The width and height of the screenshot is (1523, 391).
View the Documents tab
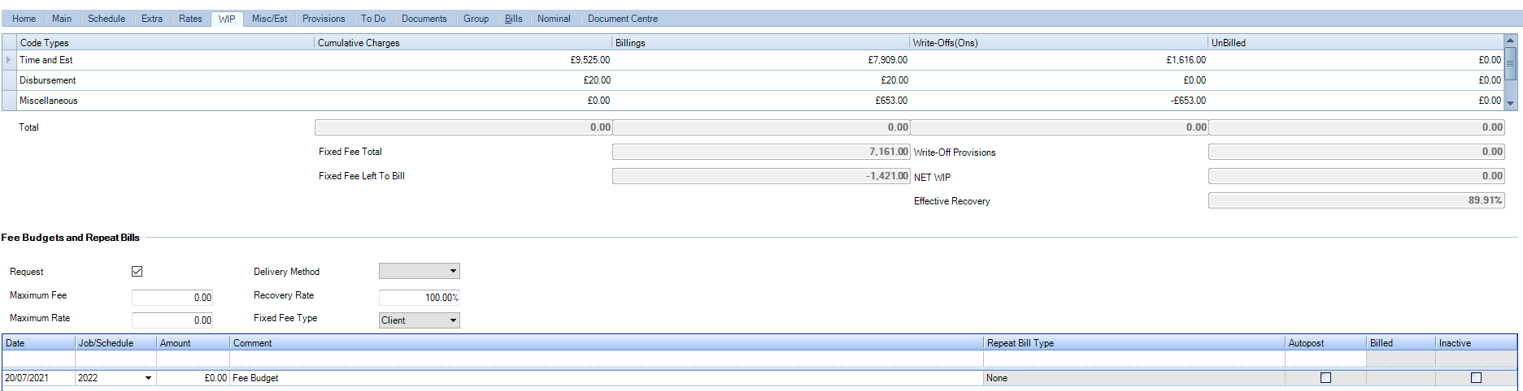click(x=424, y=19)
